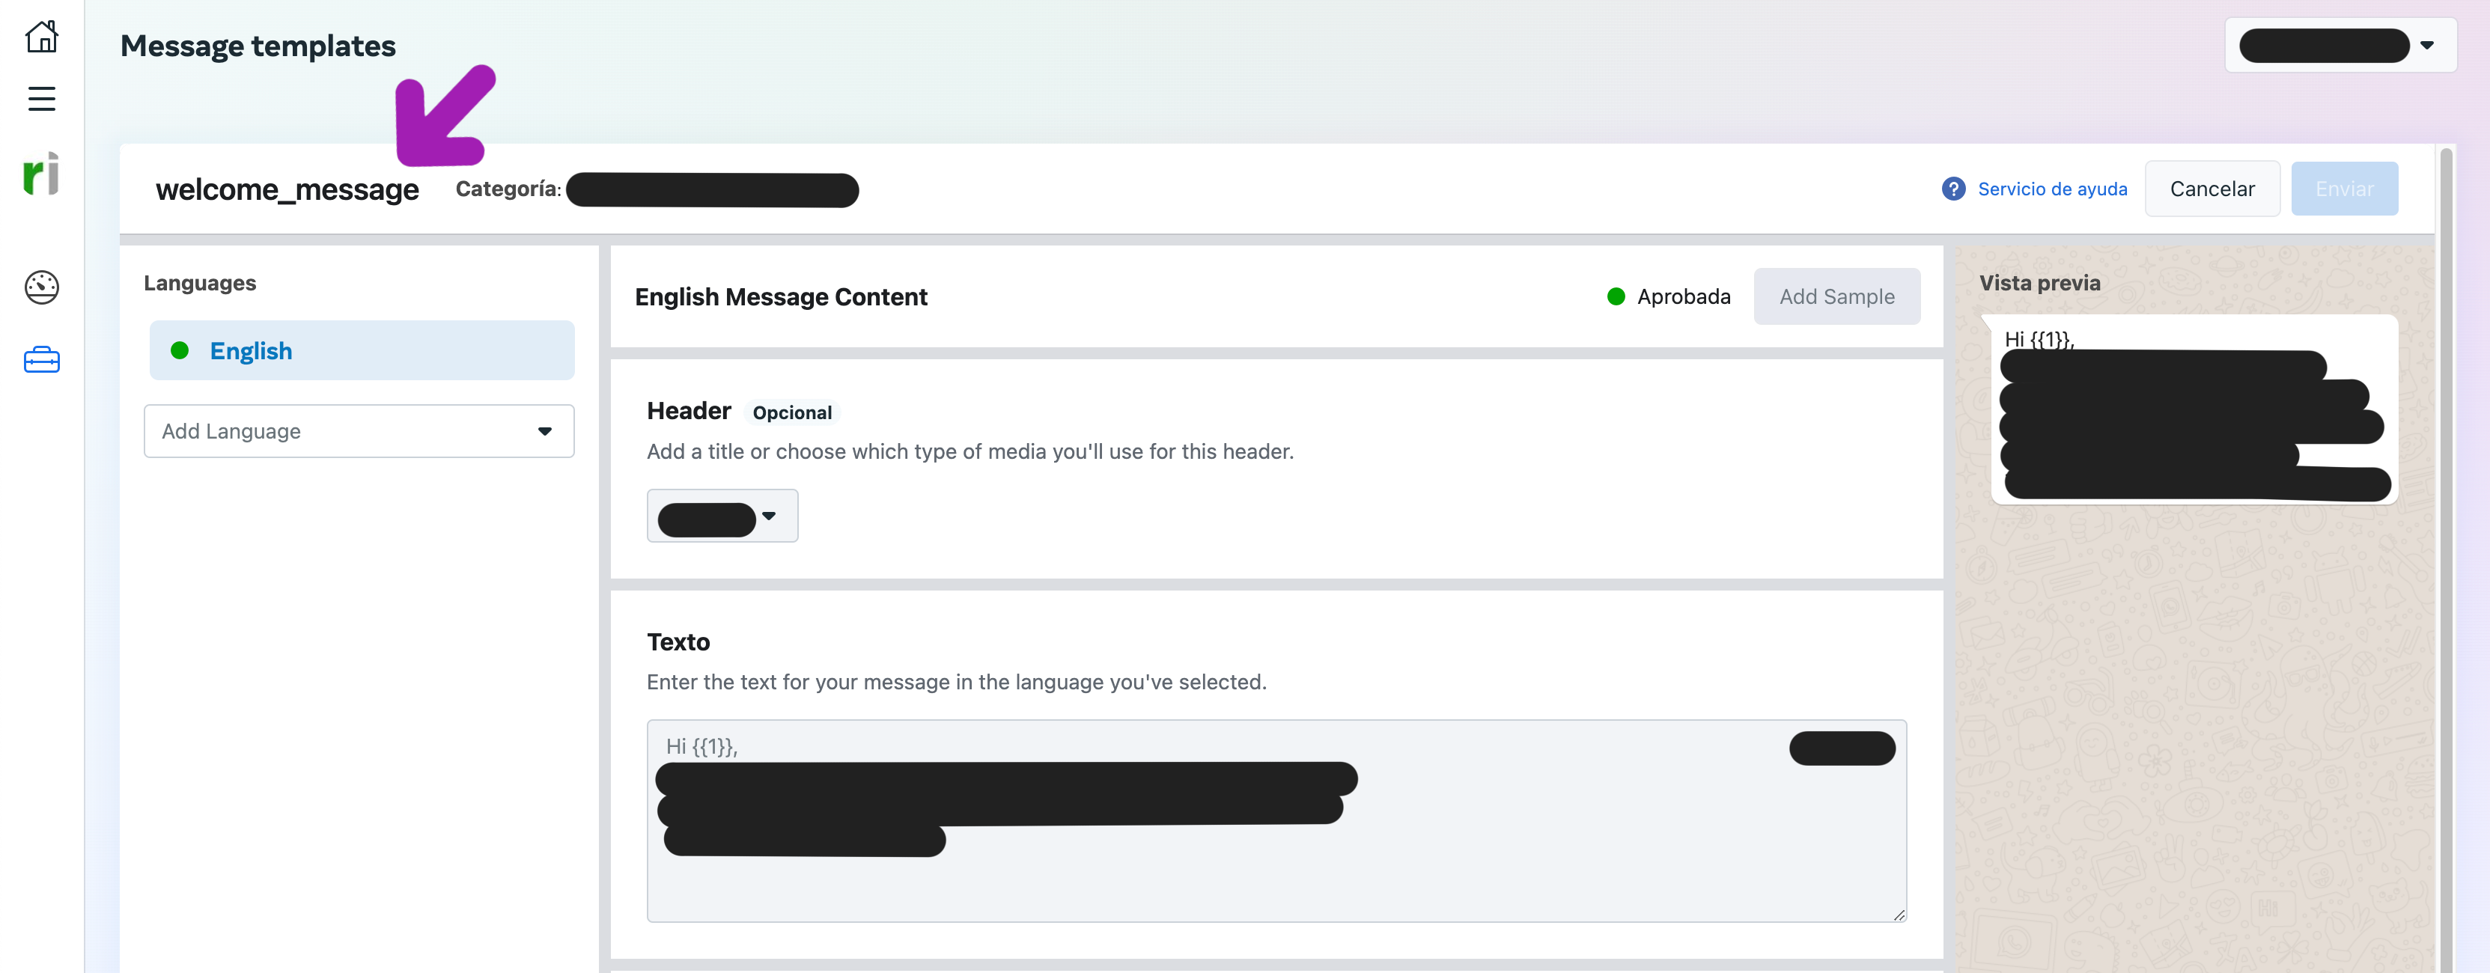The image size is (2490, 973).
Task: Click the Enviar button
Action: [x=2344, y=189]
